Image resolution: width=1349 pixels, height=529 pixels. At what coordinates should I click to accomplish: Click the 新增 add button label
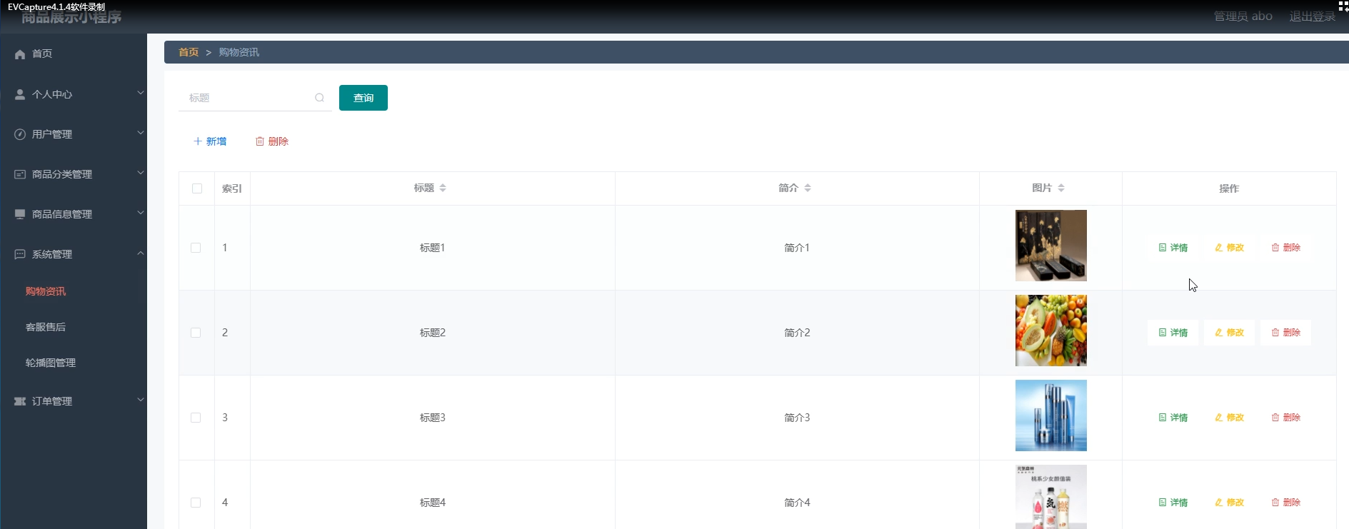click(216, 141)
